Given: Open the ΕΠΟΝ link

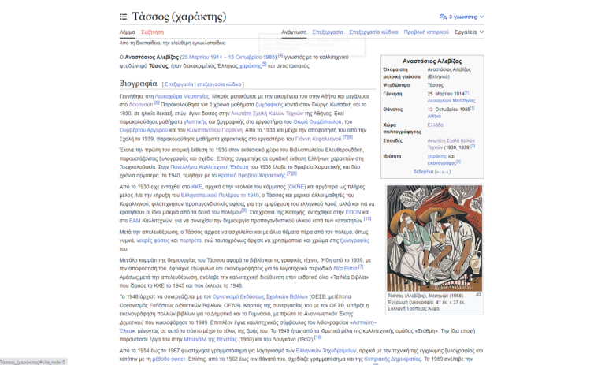Looking at the screenshot, I should pos(353,212).
